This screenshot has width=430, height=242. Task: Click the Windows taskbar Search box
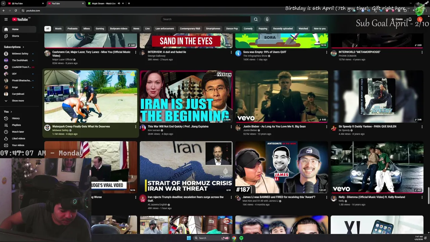click(x=212, y=238)
